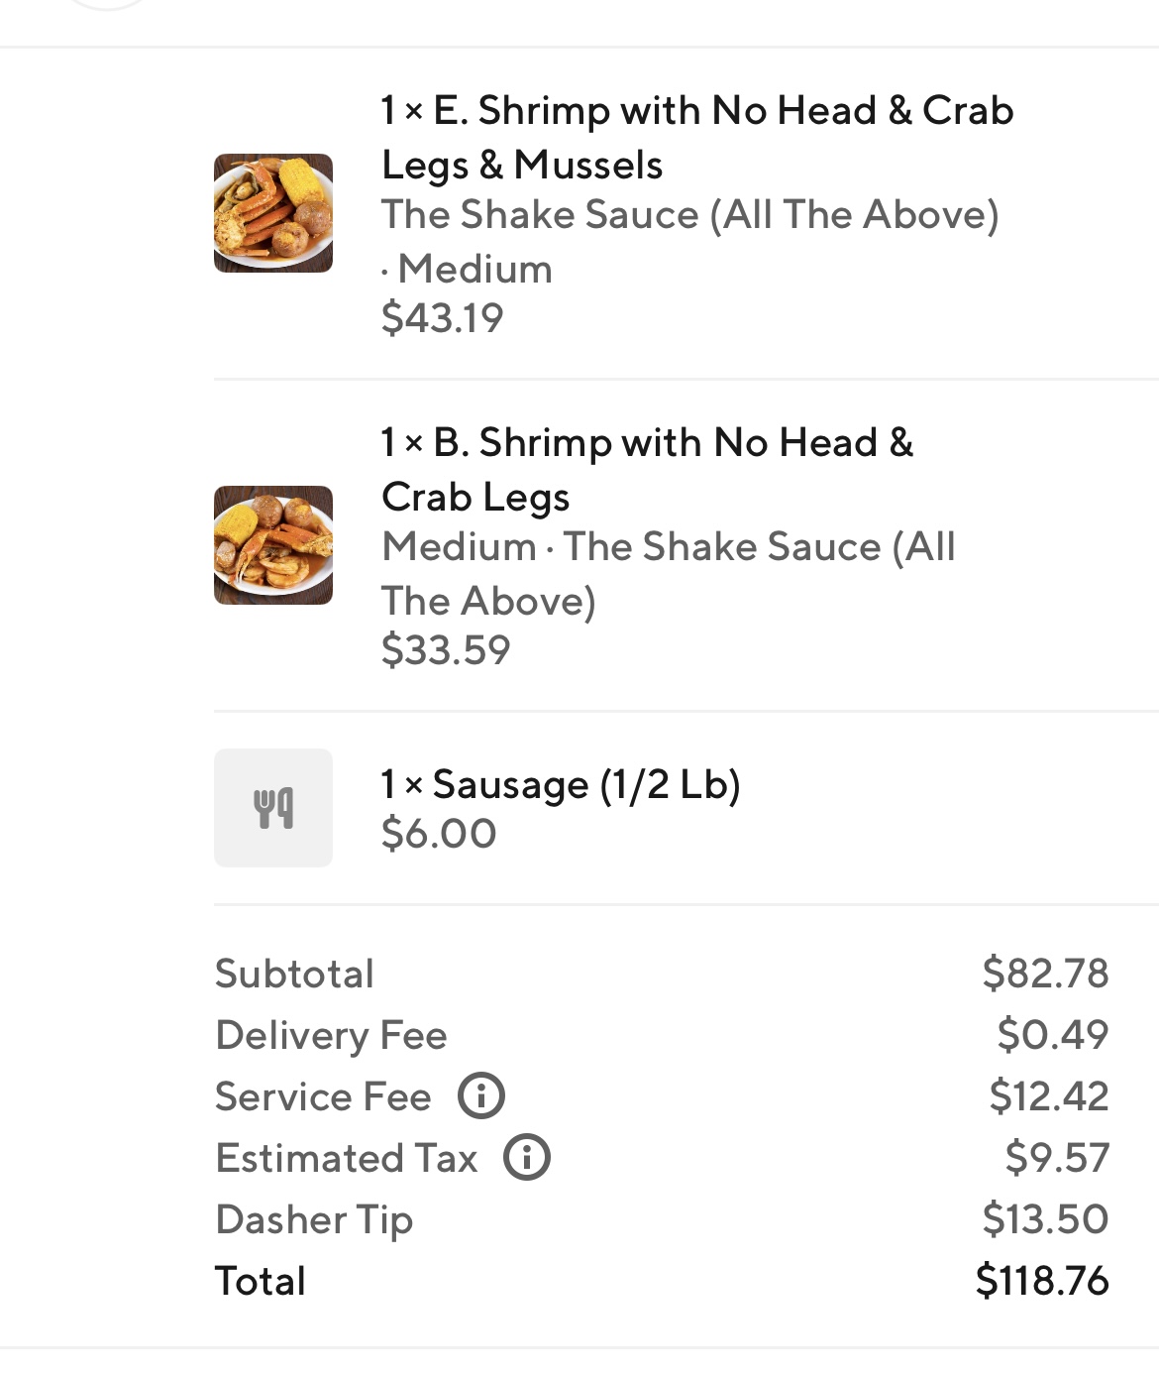Screen dimensions: 1159x1378
Task: Tap the Subtotal label
Action: [294, 974]
